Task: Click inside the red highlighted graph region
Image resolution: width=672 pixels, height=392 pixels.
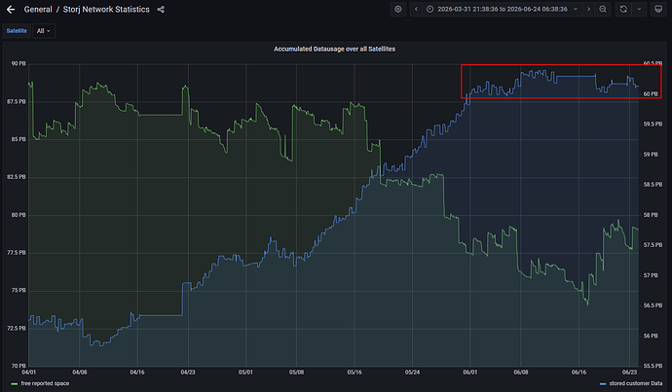Action: pyautogui.click(x=561, y=82)
